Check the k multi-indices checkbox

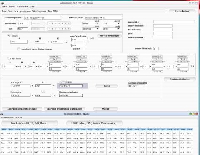(8, 58)
